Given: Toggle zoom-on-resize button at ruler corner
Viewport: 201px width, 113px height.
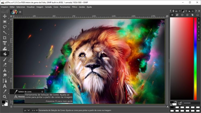Looking at the screenshot, I should [167, 16].
